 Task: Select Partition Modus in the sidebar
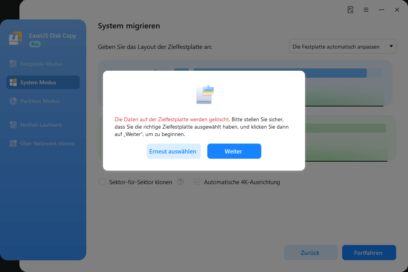(x=40, y=101)
